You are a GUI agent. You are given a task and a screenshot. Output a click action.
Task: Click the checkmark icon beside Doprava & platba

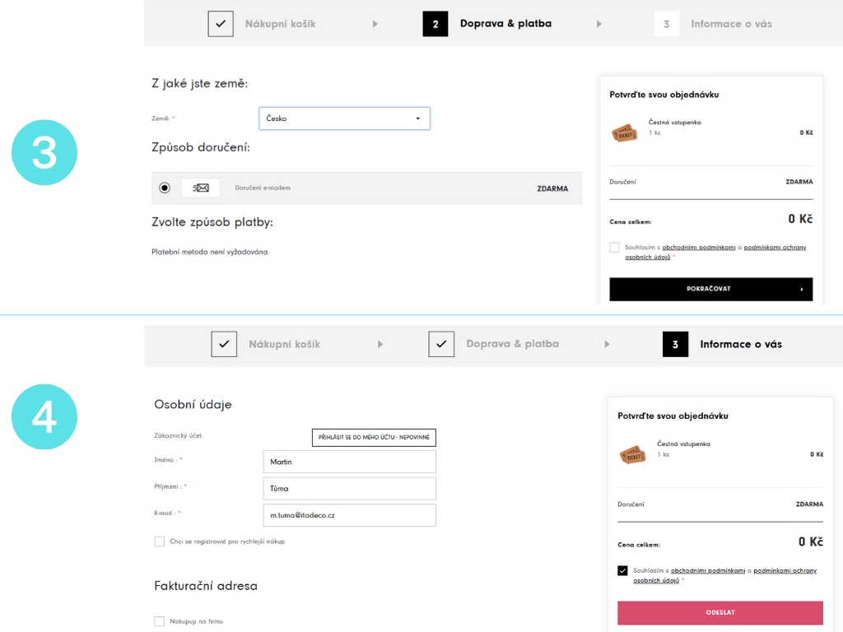coord(441,344)
